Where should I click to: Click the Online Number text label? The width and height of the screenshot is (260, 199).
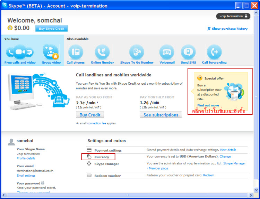click(x=102, y=63)
